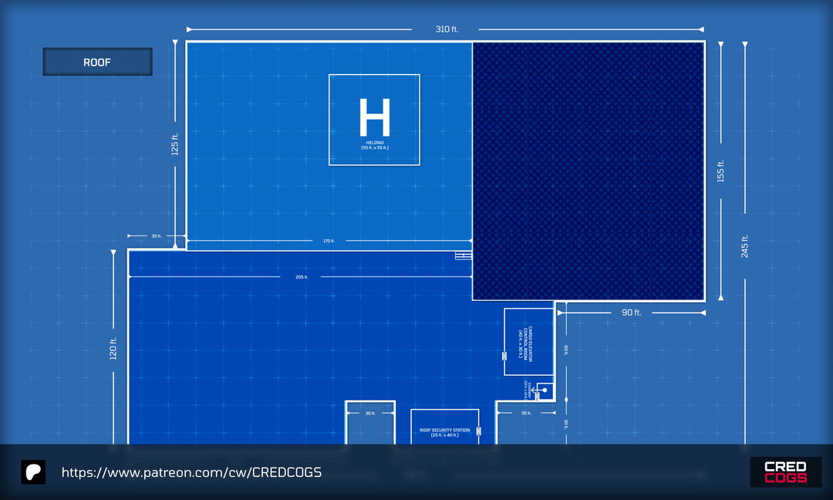Click the stairs icon beside dark roof section
Image resolution: width=833 pixels, height=500 pixels.
[463, 255]
